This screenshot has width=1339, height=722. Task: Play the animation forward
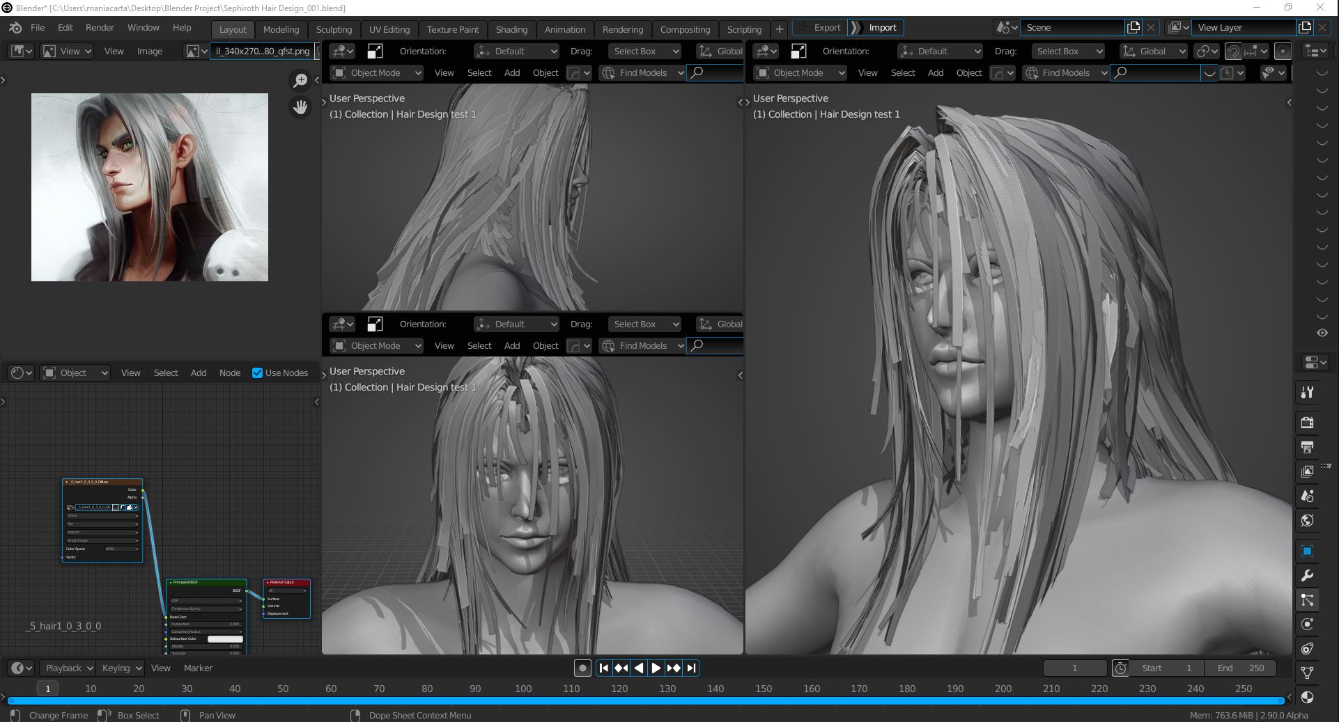pyautogui.click(x=656, y=668)
